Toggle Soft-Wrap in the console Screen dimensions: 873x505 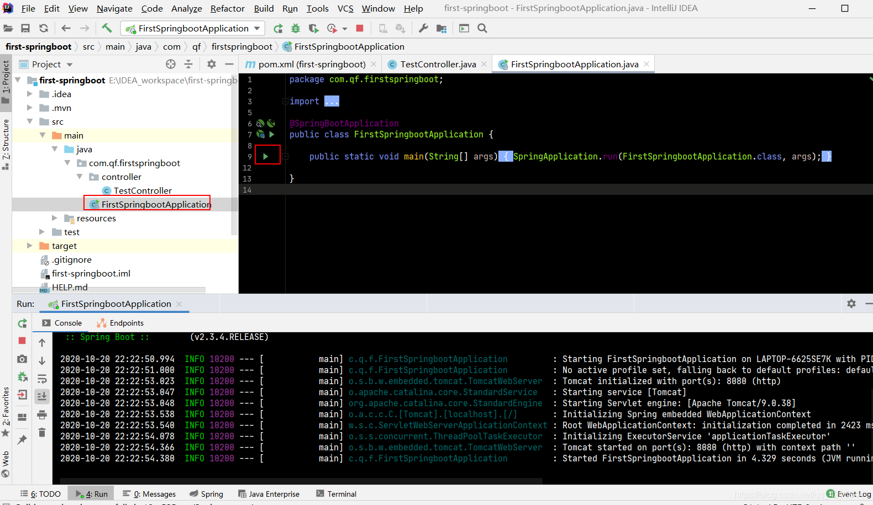click(x=42, y=379)
